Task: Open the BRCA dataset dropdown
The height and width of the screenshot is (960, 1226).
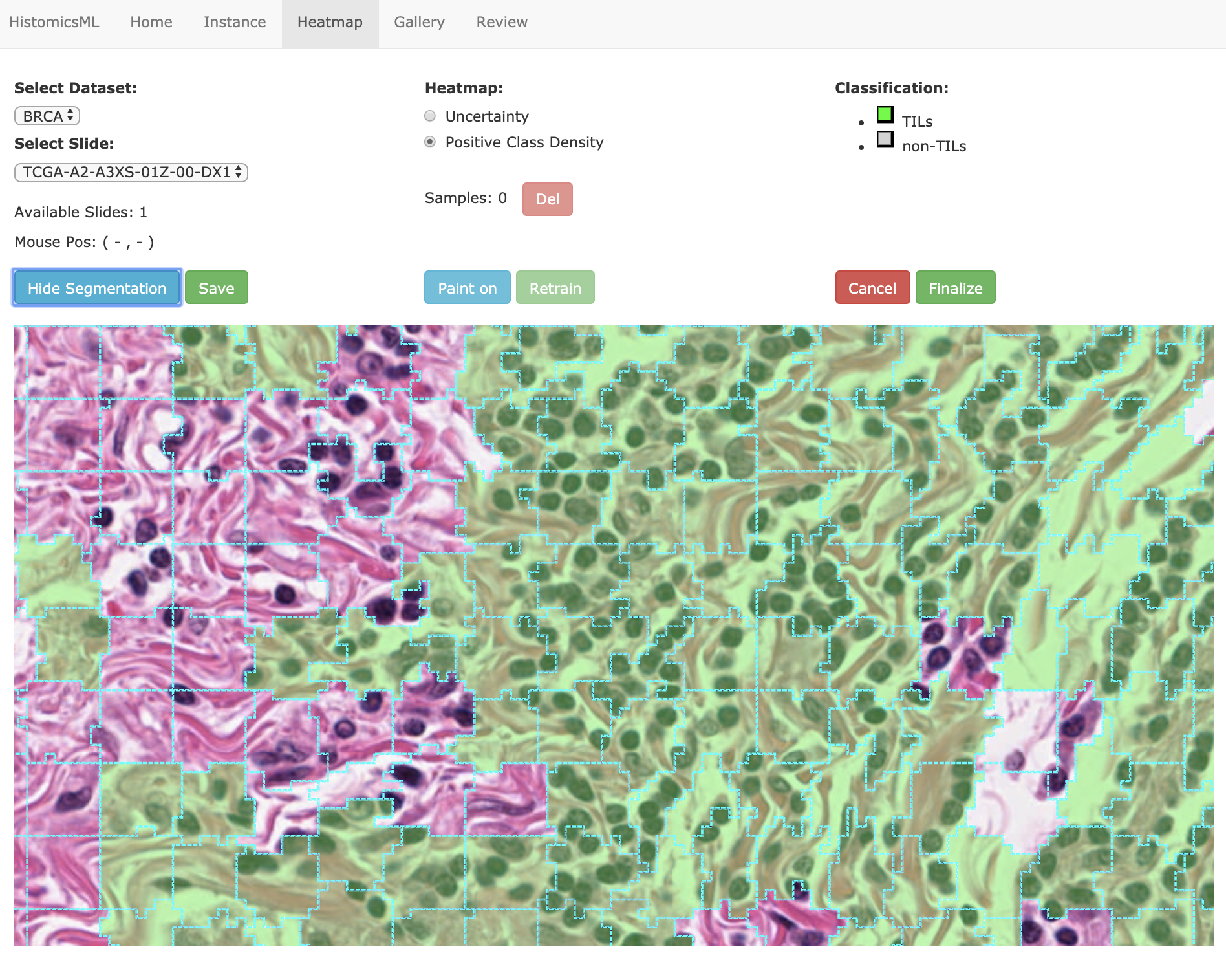Action: click(x=47, y=116)
